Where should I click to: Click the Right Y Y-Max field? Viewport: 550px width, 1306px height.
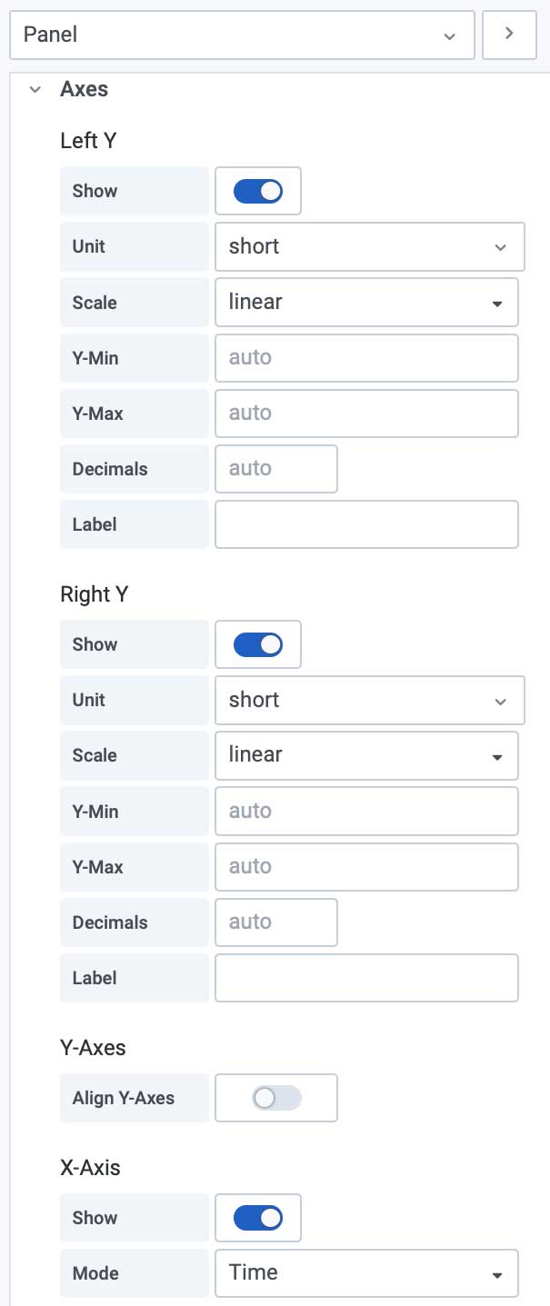click(x=366, y=866)
